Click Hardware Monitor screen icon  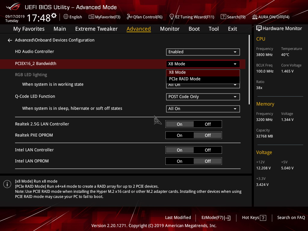(x=259, y=29)
